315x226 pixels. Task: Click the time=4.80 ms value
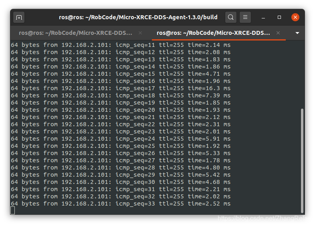(x=209, y=168)
